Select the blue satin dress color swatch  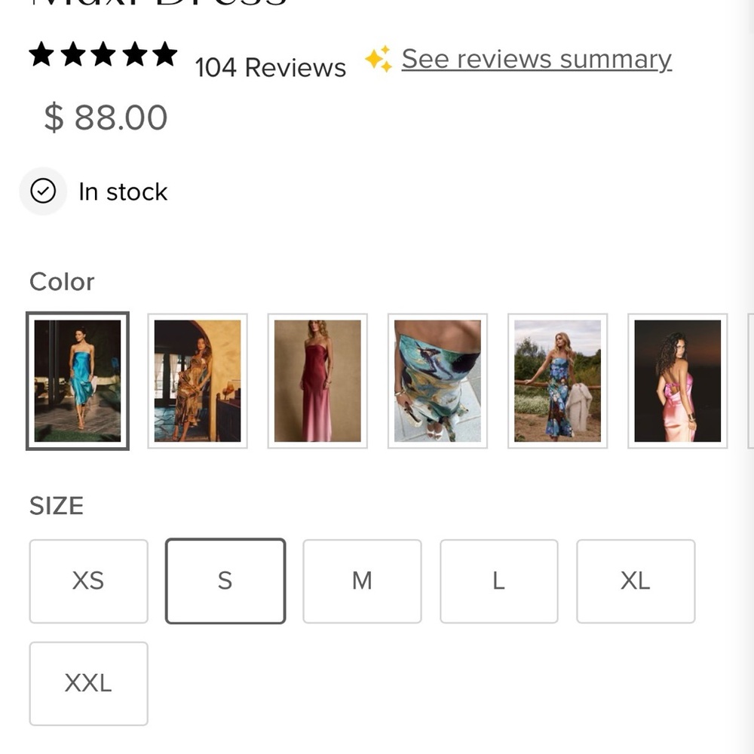pyautogui.click(x=78, y=381)
